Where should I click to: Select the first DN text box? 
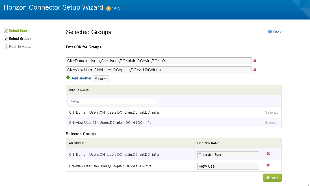158,60
